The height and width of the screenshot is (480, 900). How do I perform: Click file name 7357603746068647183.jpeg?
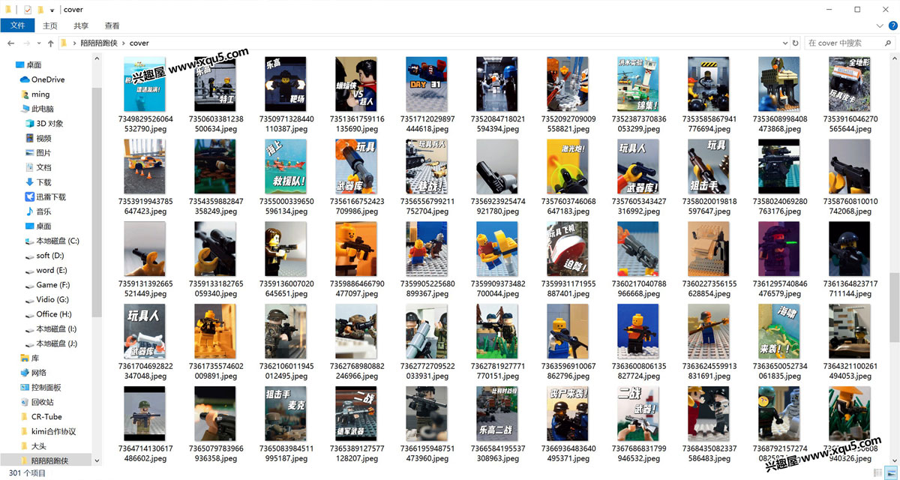coord(568,206)
